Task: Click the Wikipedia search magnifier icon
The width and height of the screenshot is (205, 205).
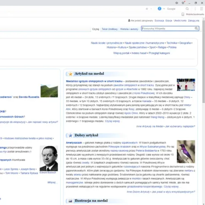Action: [196, 28]
